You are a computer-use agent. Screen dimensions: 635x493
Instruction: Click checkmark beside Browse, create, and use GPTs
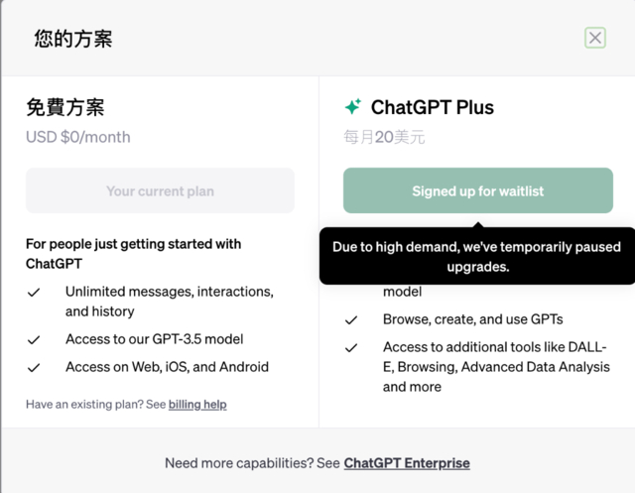coord(351,320)
